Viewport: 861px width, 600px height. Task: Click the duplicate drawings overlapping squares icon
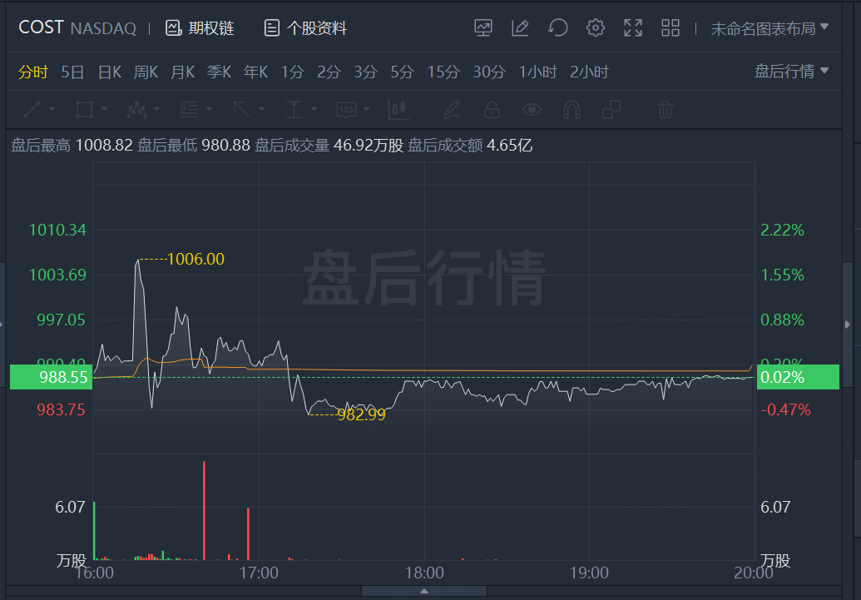click(611, 109)
